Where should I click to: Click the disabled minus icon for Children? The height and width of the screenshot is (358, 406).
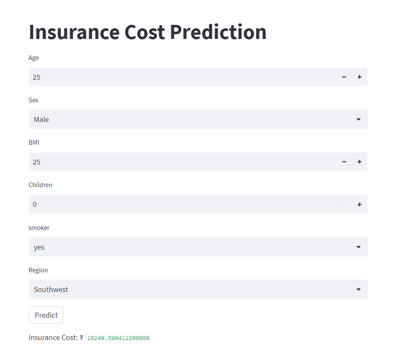344,204
